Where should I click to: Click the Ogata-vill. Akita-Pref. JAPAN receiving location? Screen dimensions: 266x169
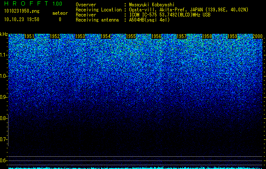click(x=189, y=10)
